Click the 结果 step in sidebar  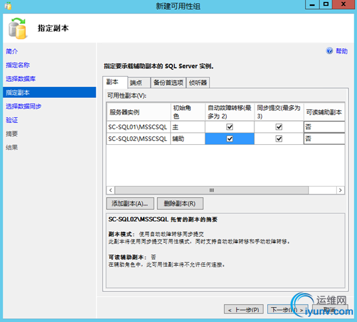(12, 147)
